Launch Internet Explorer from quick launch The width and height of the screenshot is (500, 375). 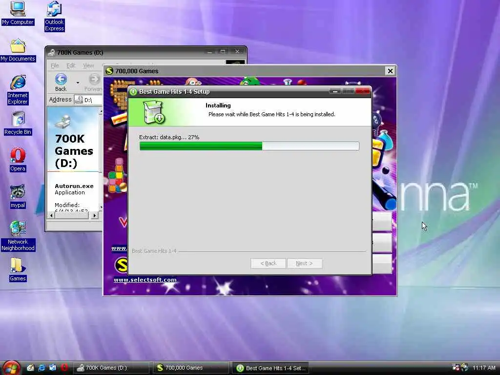(42, 368)
